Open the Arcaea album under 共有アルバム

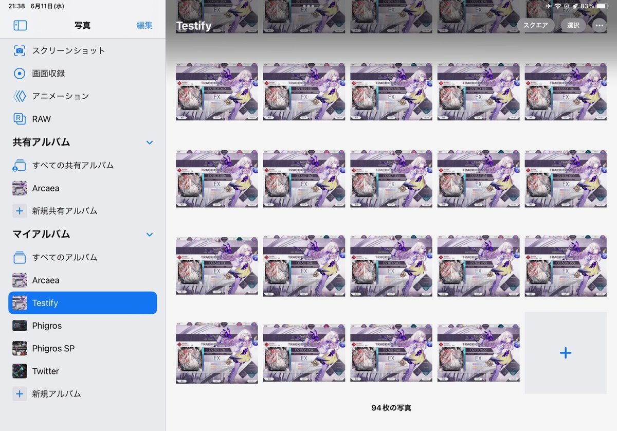tap(83, 188)
